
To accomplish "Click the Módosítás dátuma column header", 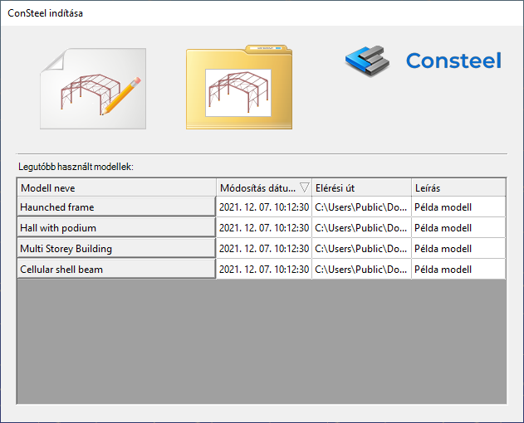I will click(x=264, y=187).
